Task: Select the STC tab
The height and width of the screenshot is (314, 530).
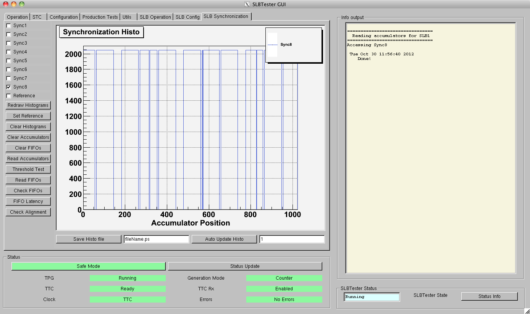Action: point(37,17)
